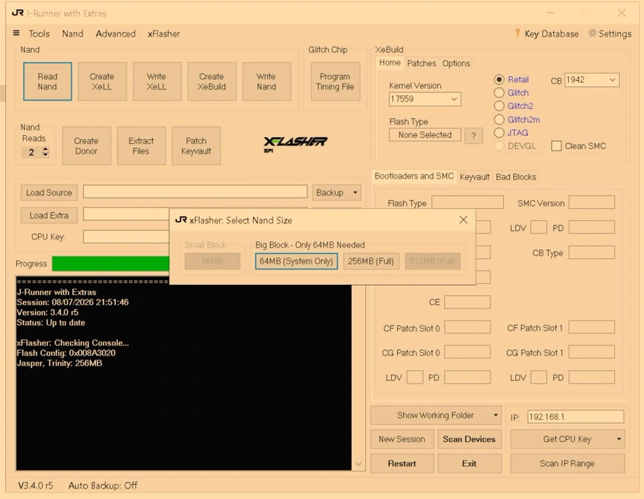Expand Show Working Folder dropdown arrow
The image size is (644, 499).
(x=496, y=415)
